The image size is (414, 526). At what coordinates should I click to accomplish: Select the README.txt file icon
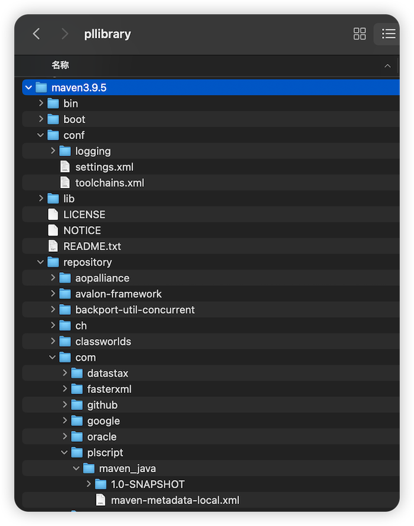point(53,246)
